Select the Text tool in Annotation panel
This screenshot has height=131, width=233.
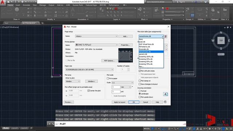tap(73, 10)
